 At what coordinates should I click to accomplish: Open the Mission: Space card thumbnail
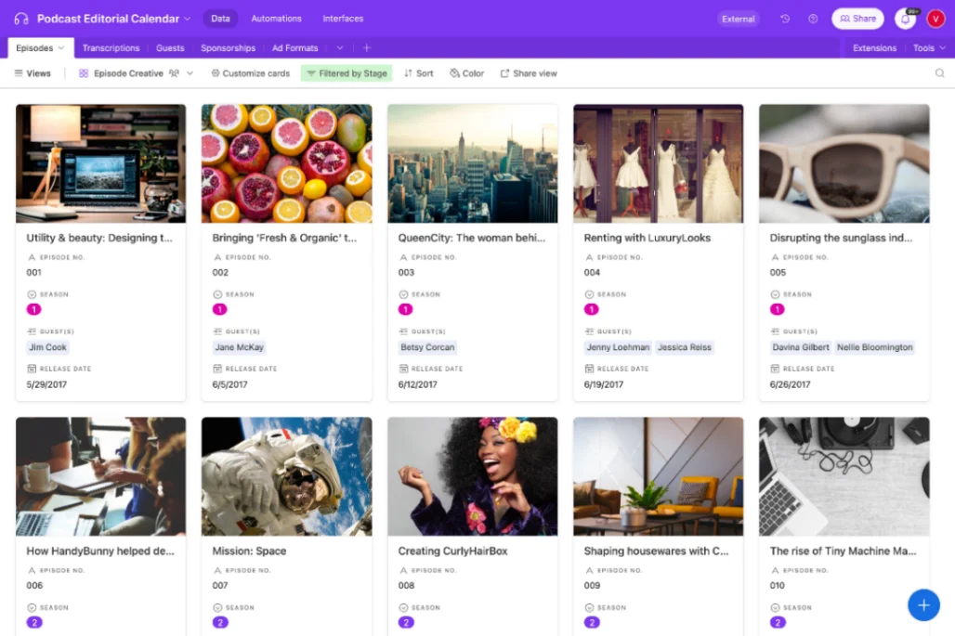[286, 477]
